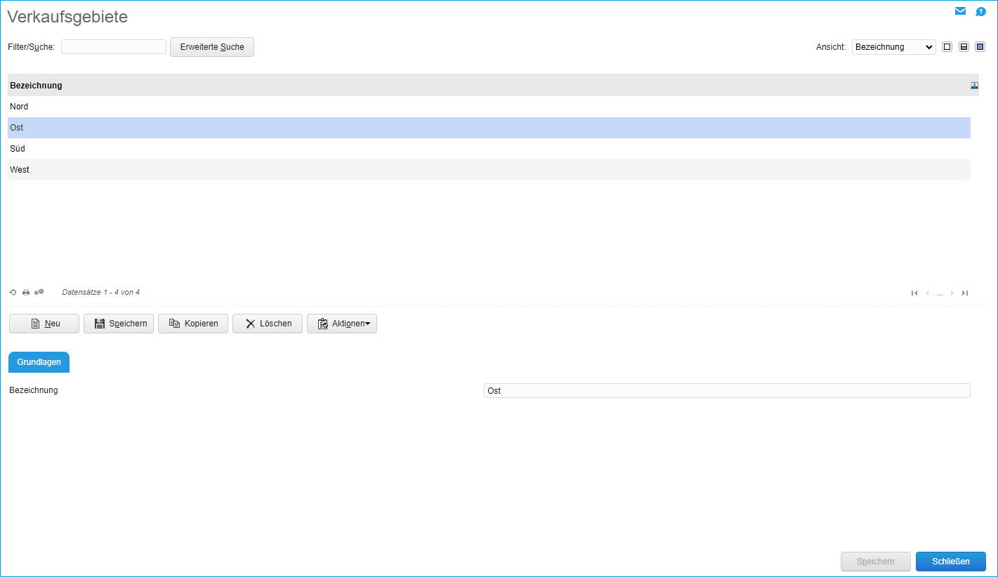Delete the record with Löschen
998x577 pixels.
[x=268, y=324]
